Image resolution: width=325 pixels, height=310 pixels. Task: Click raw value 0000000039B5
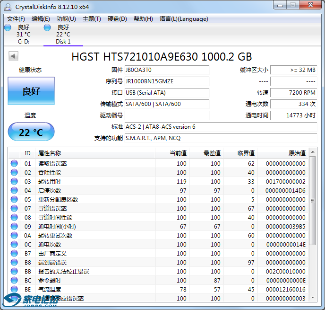(285, 227)
